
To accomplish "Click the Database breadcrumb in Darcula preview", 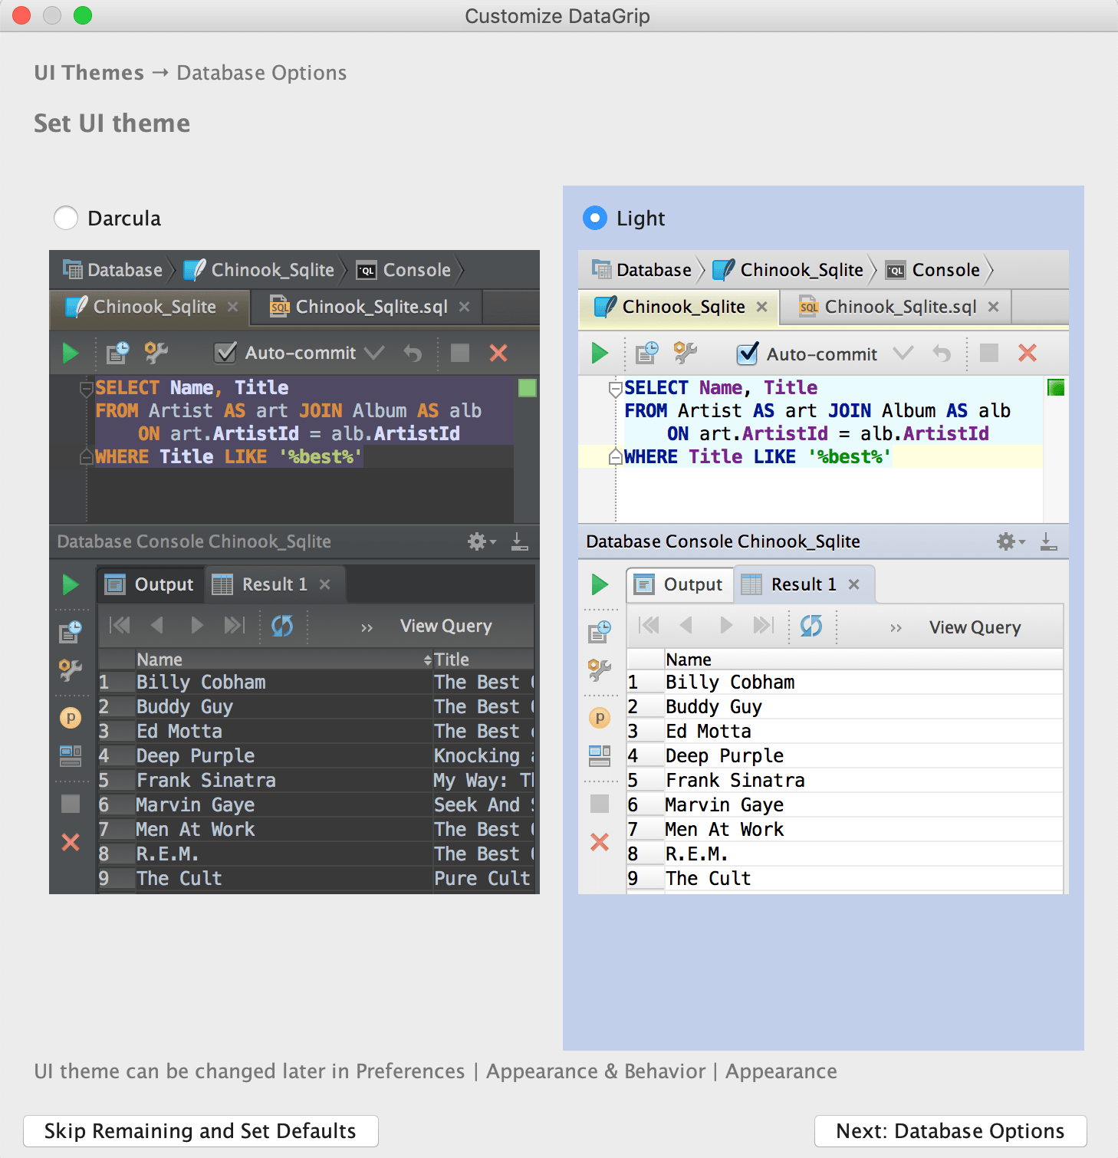I will click(113, 270).
